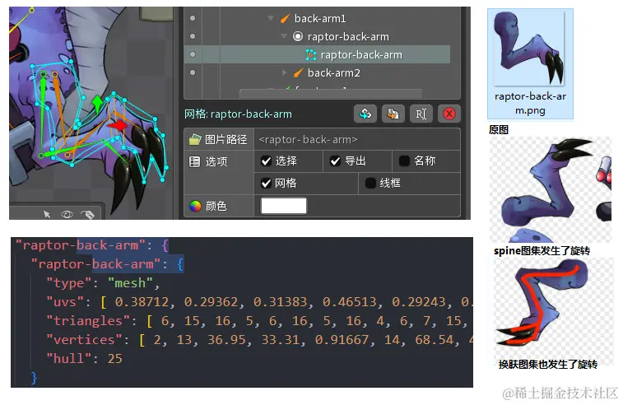Click the raptor-back-arm.png file name label
Image resolution: width=623 pixels, height=405 pixels.
tap(531, 104)
